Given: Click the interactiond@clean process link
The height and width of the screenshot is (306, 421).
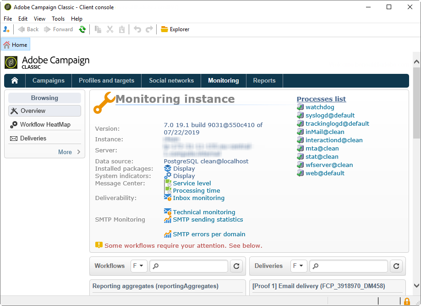Looking at the screenshot, I should 334,140.
